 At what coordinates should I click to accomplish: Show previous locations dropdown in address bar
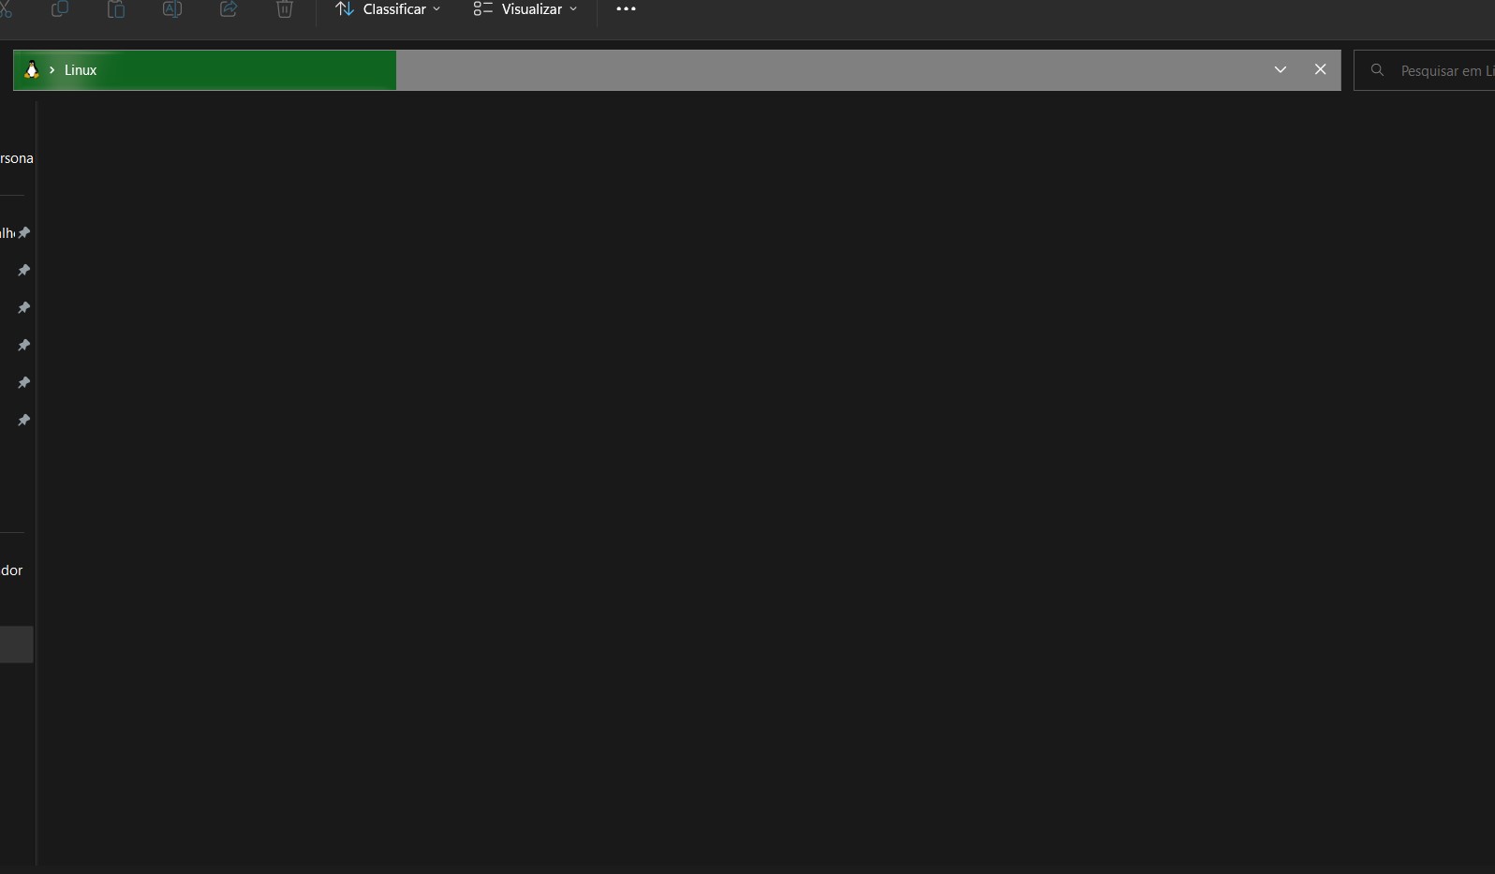1280,70
